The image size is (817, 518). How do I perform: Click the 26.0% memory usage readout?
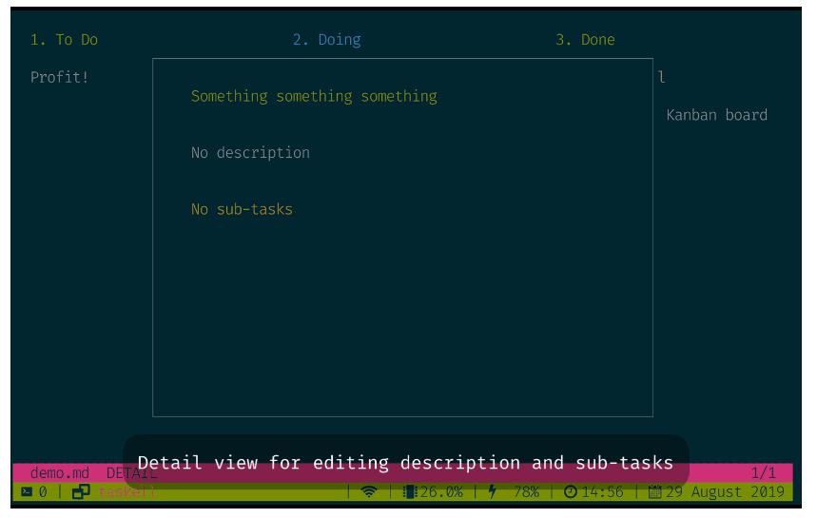[x=441, y=492]
